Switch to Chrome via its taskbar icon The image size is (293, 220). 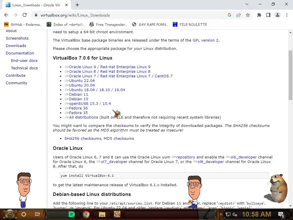pos(86,214)
